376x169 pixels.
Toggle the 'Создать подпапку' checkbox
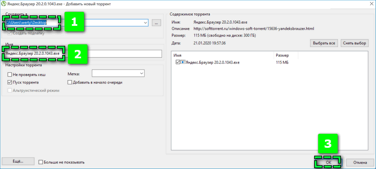(x=10, y=33)
